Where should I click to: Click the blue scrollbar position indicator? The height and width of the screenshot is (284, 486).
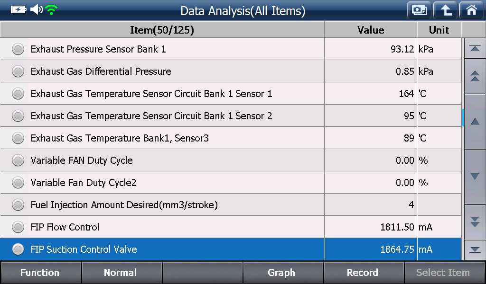(x=463, y=117)
